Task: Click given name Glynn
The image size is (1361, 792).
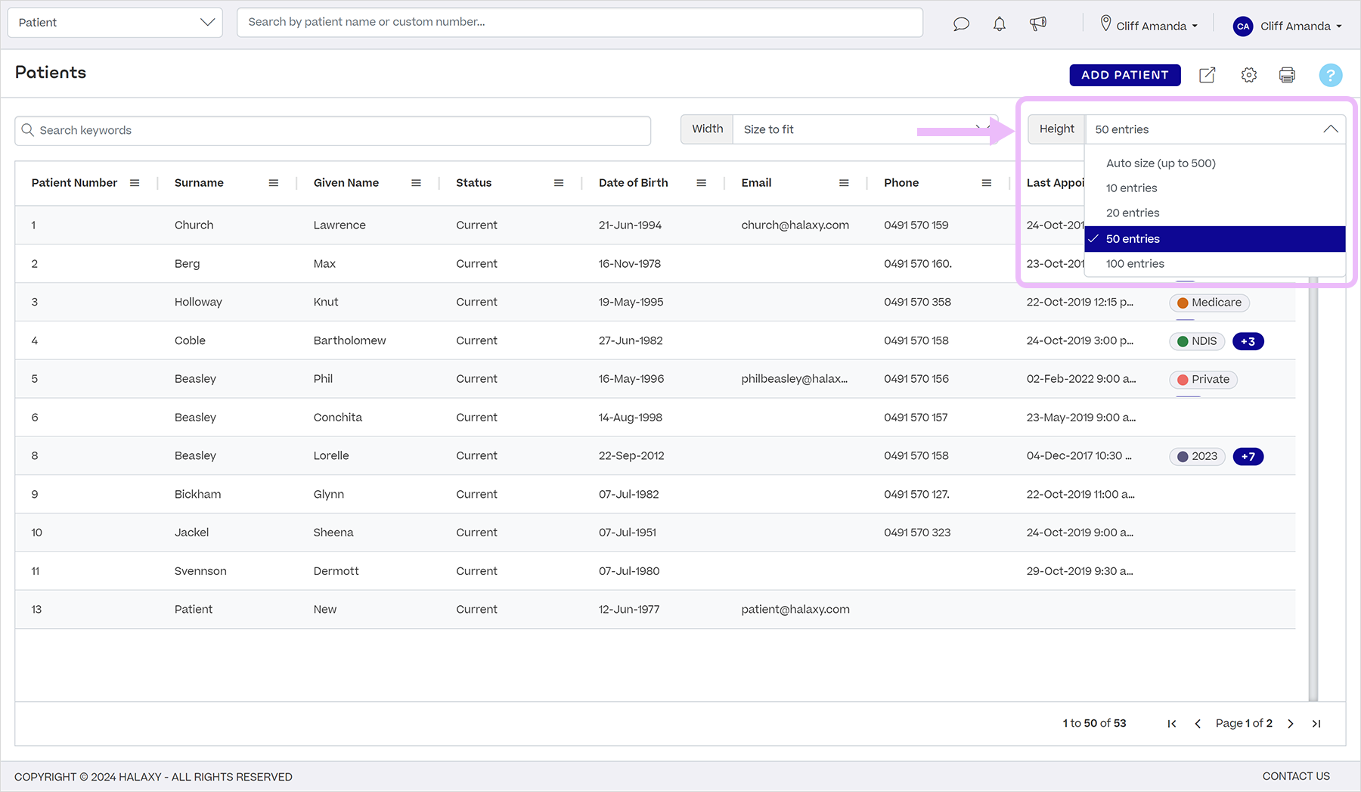Action: tap(329, 494)
